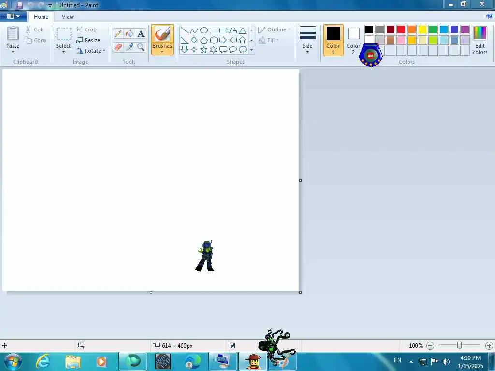The height and width of the screenshot is (371, 495).
Task: Open the Select dropdown arrow
Action: coord(63,52)
